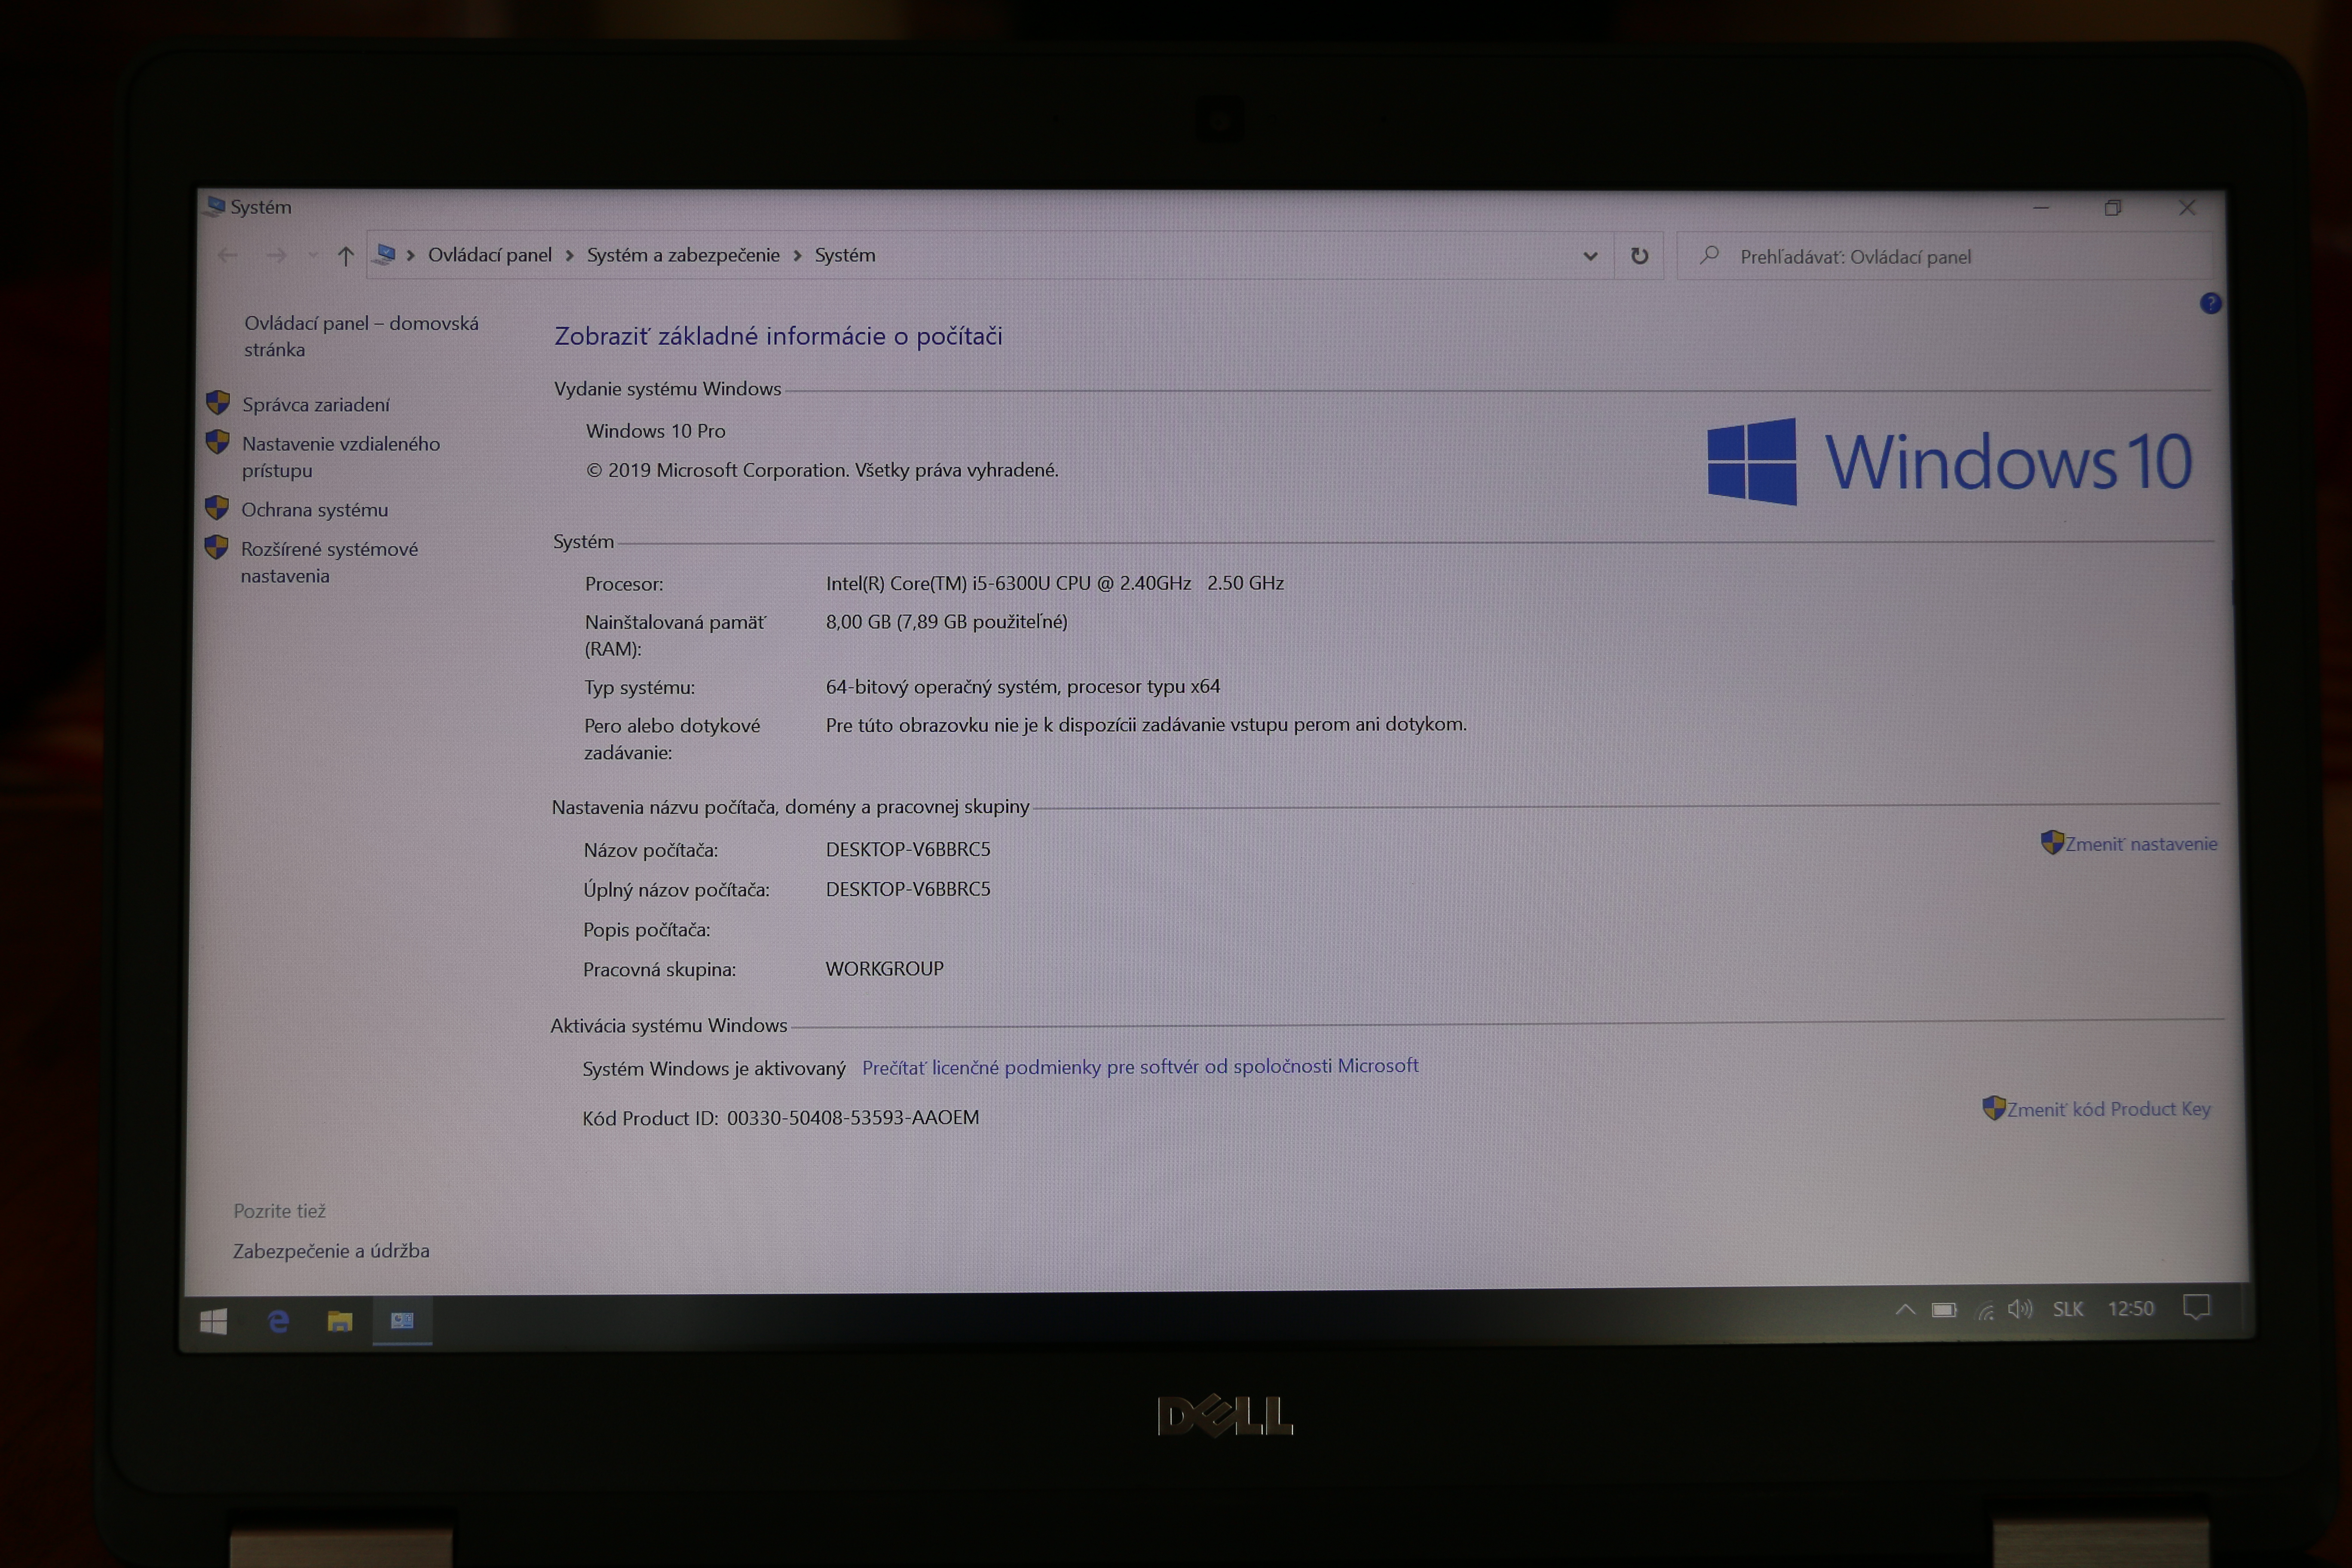Go to Ovládací panel breadcrumb
The width and height of the screenshot is (2352, 1568).
[489, 255]
